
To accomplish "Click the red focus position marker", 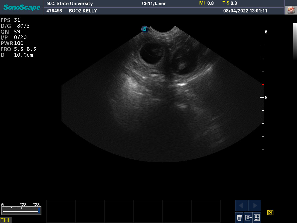I will point(263,84).
